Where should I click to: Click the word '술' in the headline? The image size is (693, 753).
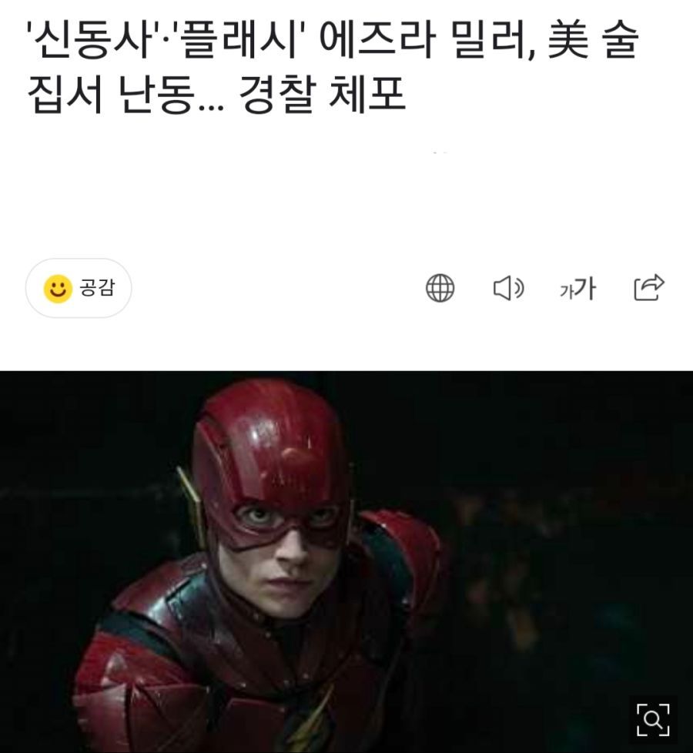point(621,40)
